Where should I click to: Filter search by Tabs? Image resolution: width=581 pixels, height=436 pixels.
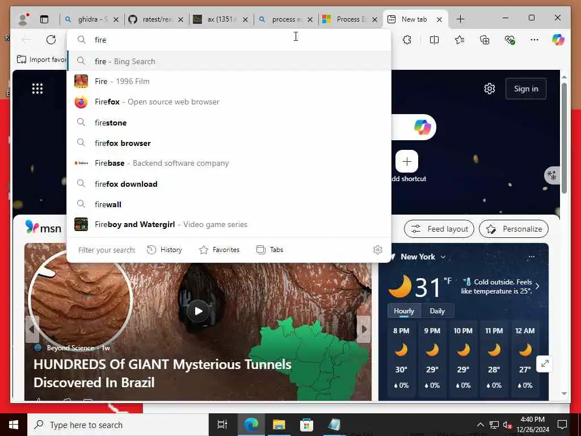coord(270,250)
